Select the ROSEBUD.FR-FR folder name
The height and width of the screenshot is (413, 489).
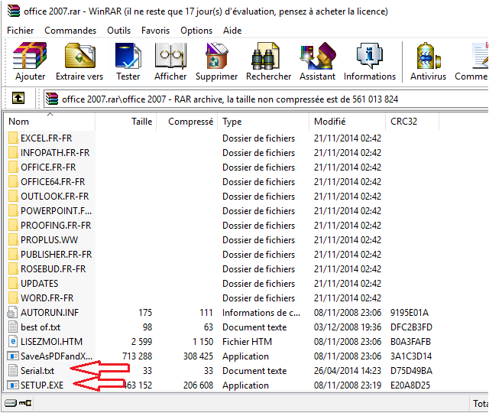(x=53, y=268)
